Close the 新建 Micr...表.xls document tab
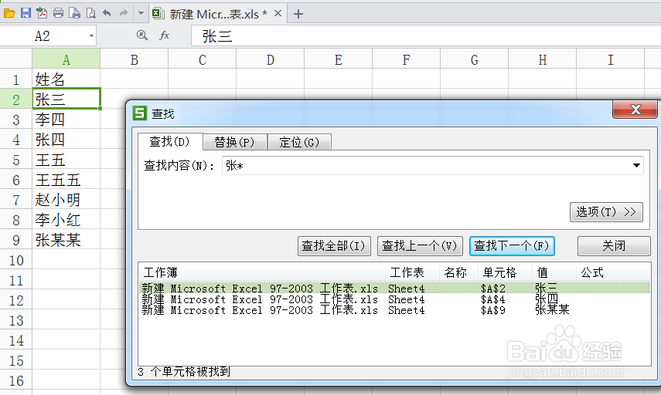The height and width of the screenshot is (395, 661). tap(278, 13)
